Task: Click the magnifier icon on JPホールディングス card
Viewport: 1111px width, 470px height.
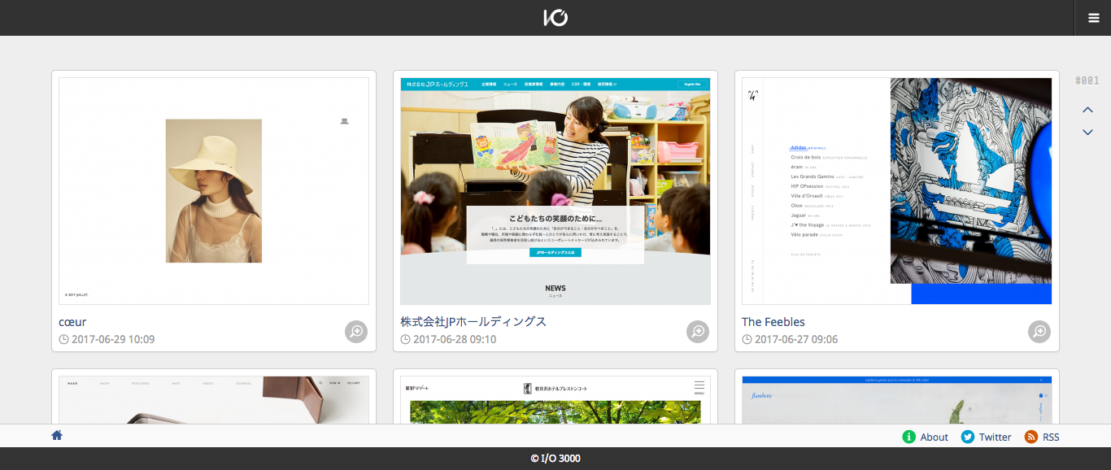Action: click(697, 332)
